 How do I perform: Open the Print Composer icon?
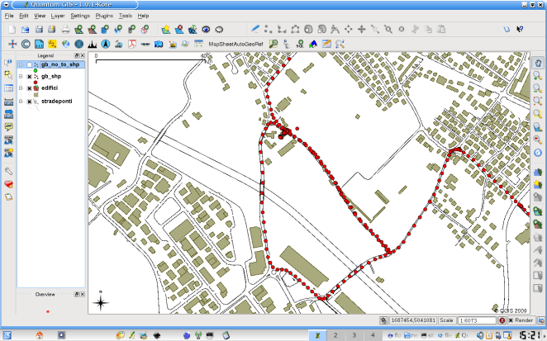[65, 30]
